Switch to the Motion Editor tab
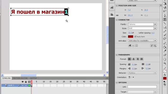 coord(20,78)
